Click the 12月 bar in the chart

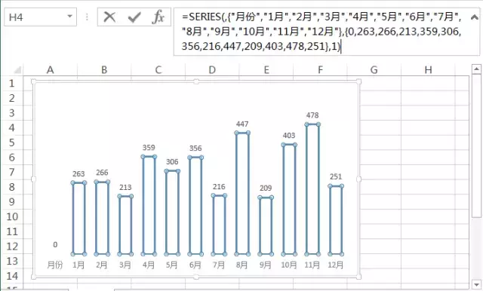pyautogui.click(x=336, y=220)
